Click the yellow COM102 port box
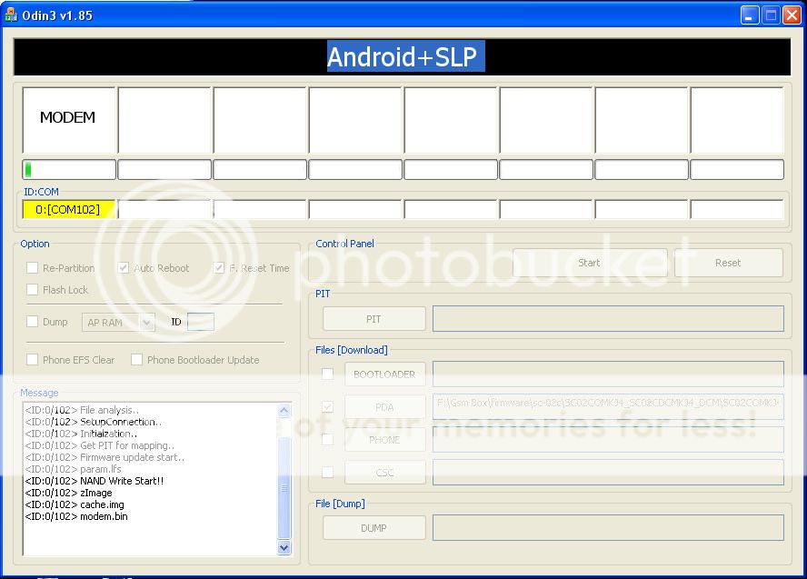The height and width of the screenshot is (579, 807). 68,210
